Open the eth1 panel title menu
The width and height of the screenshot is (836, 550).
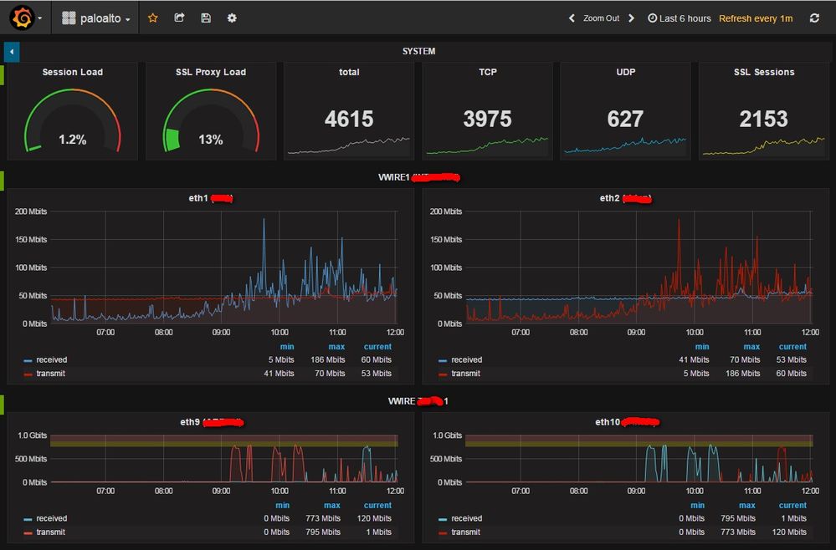197,198
